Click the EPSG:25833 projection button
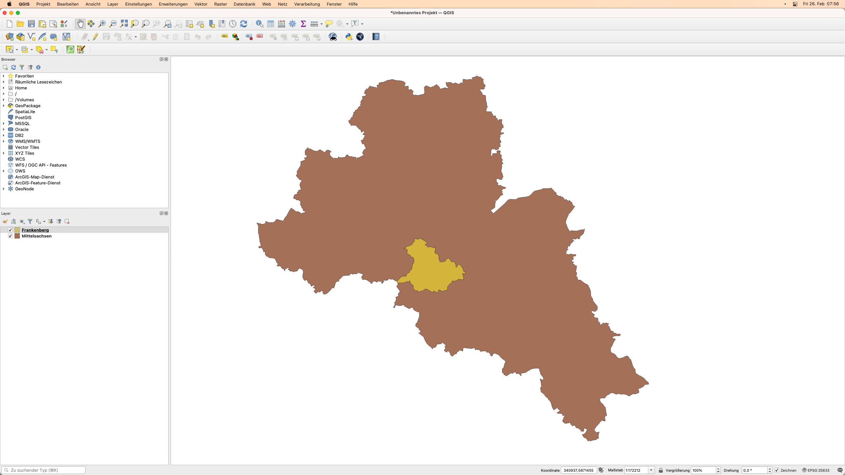The height and width of the screenshot is (475, 845). 816,470
